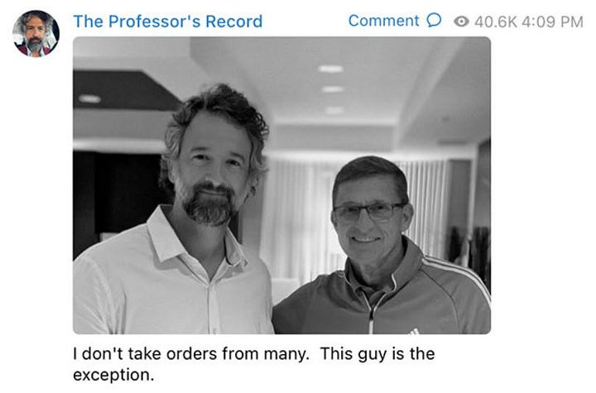596x393 pixels.
Task: Select the 40.6K view count
Action: coord(496,22)
